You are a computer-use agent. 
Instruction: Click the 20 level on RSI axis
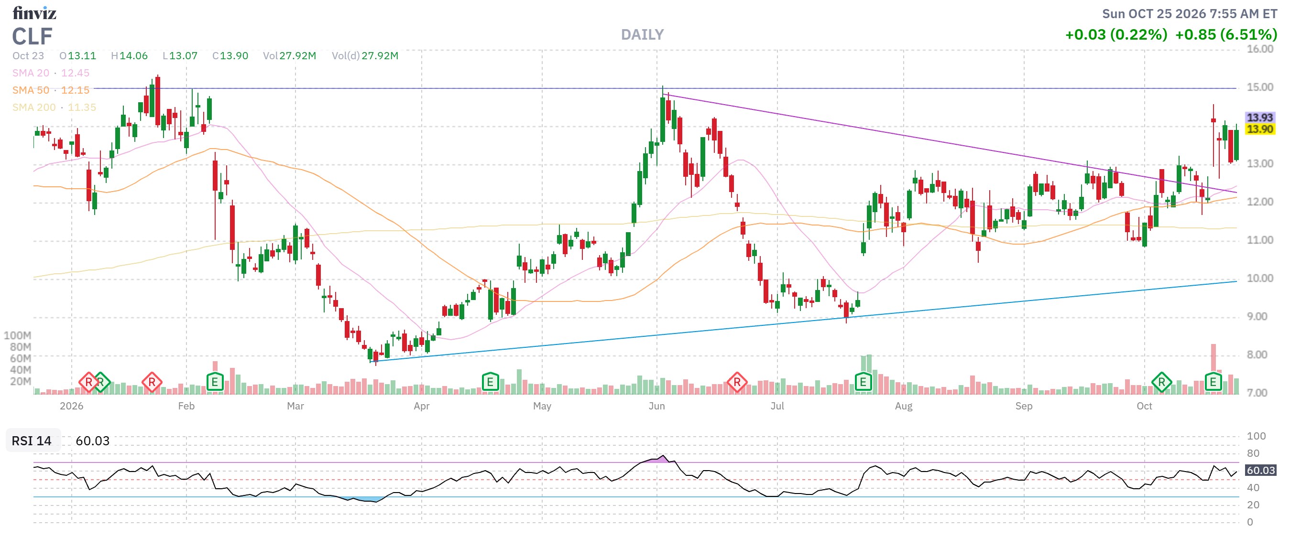click(x=1253, y=505)
